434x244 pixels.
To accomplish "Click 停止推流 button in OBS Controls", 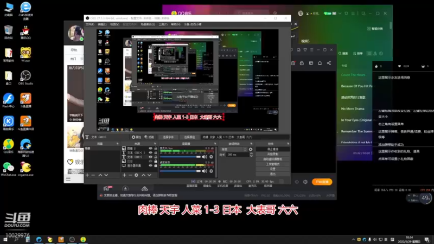I will click(x=273, y=149).
